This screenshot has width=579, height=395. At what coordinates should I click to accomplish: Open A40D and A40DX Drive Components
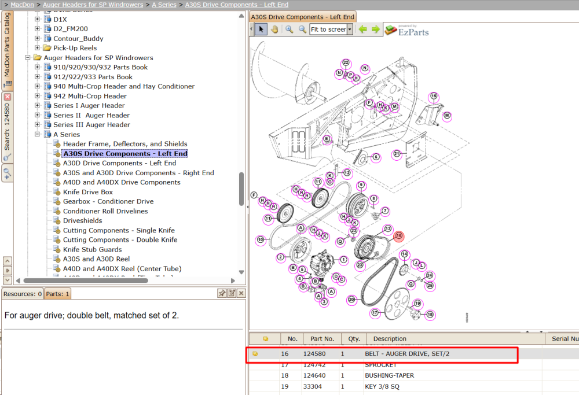tap(122, 182)
